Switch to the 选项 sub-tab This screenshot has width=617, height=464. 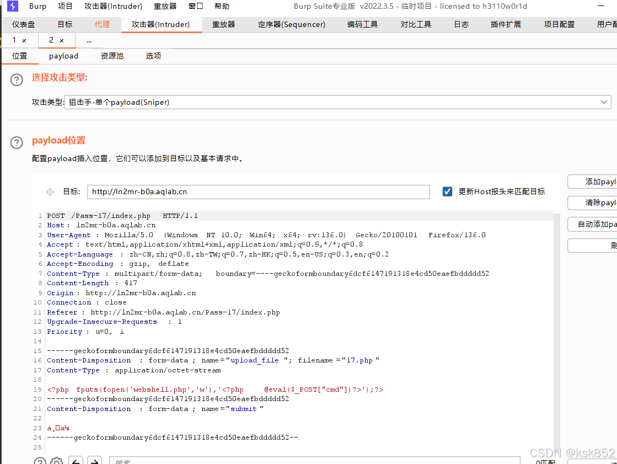(153, 56)
